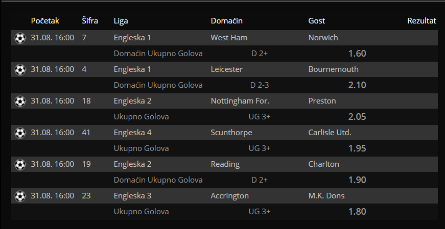The image size is (445, 229).
Task: Select the D 2-3 bet type label
Action: 260,85
